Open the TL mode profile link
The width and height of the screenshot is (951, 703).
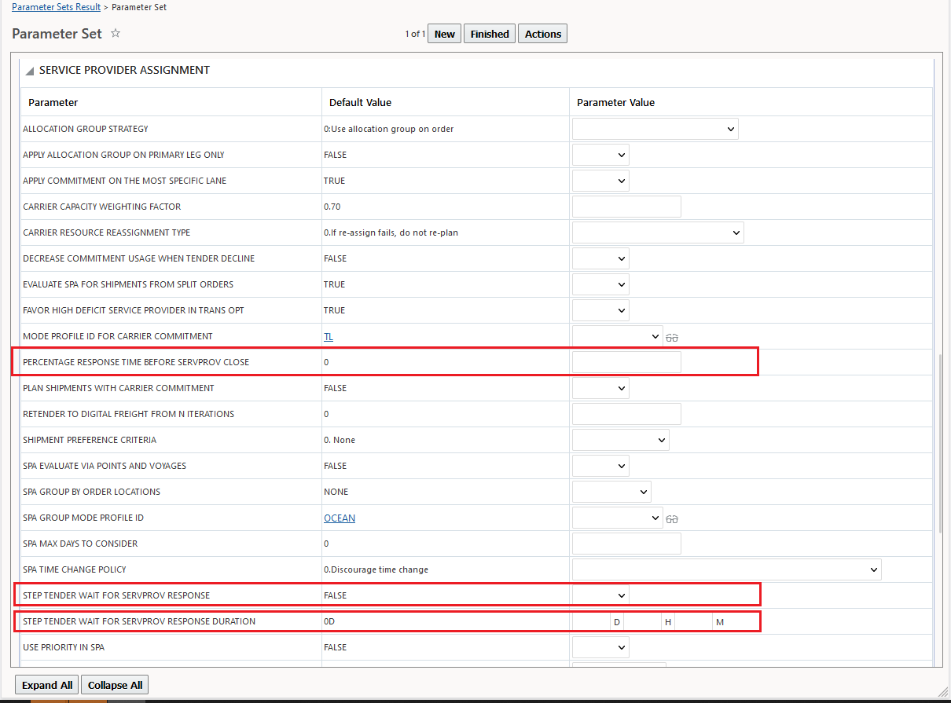click(x=329, y=336)
